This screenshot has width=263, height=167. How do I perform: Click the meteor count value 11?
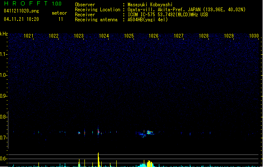click(61, 19)
